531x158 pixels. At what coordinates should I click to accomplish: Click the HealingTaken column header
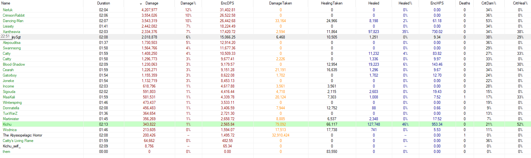click(x=331, y=3)
